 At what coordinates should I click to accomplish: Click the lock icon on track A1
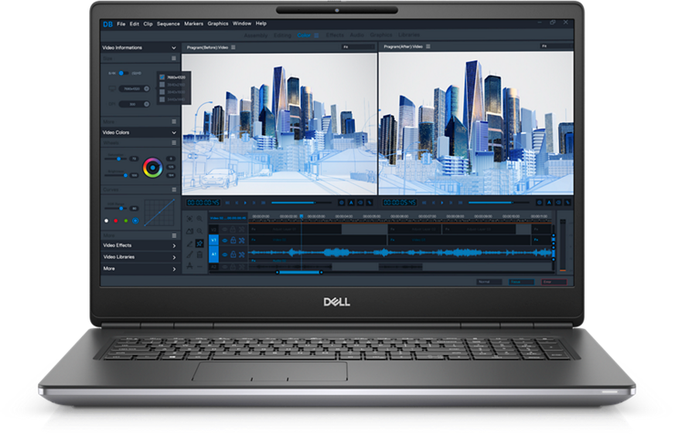point(233,254)
